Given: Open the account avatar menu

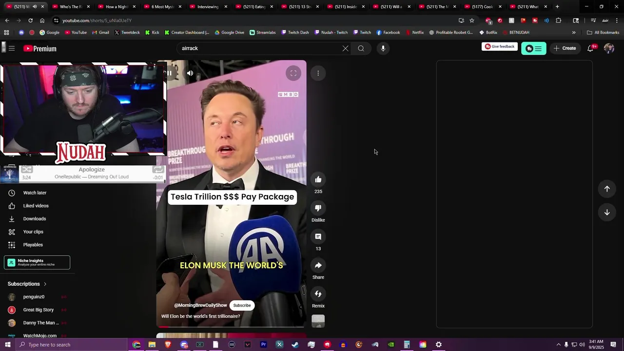Looking at the screenshot, I should [x=609, y=48].
